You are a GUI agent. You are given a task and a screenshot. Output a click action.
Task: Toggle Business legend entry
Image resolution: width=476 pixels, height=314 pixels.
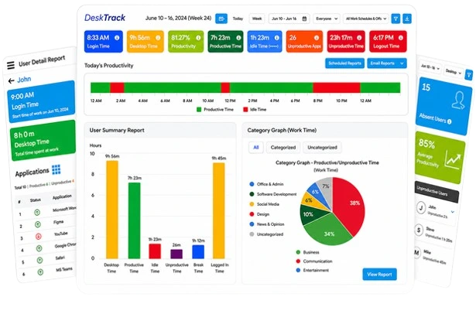click(307, 252)
